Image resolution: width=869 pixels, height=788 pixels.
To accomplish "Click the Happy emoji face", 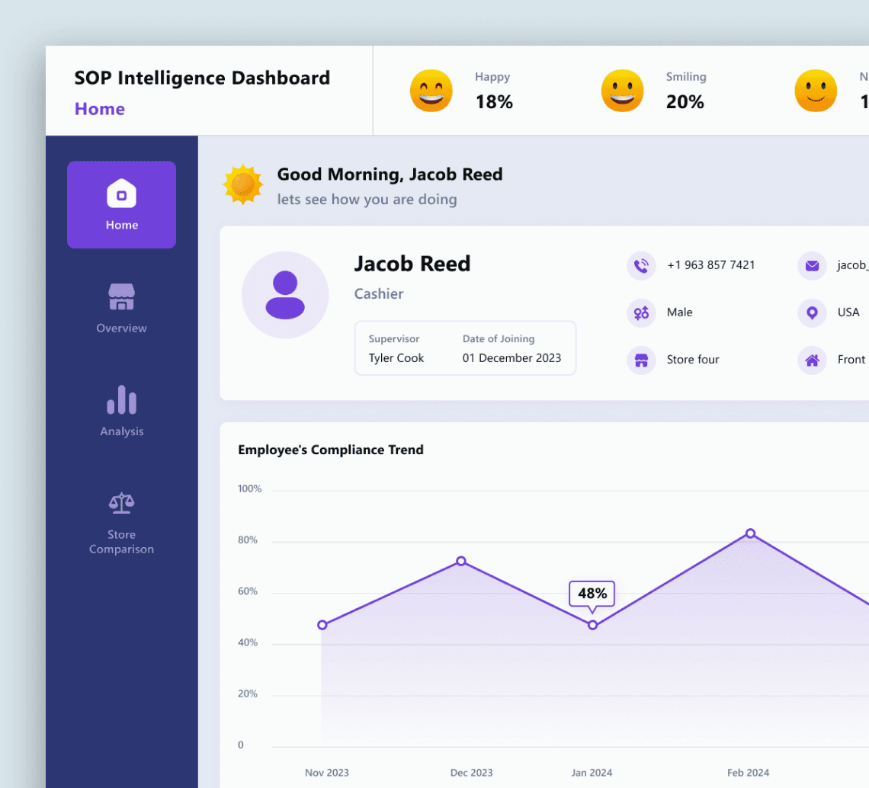I will coord(431,91).
